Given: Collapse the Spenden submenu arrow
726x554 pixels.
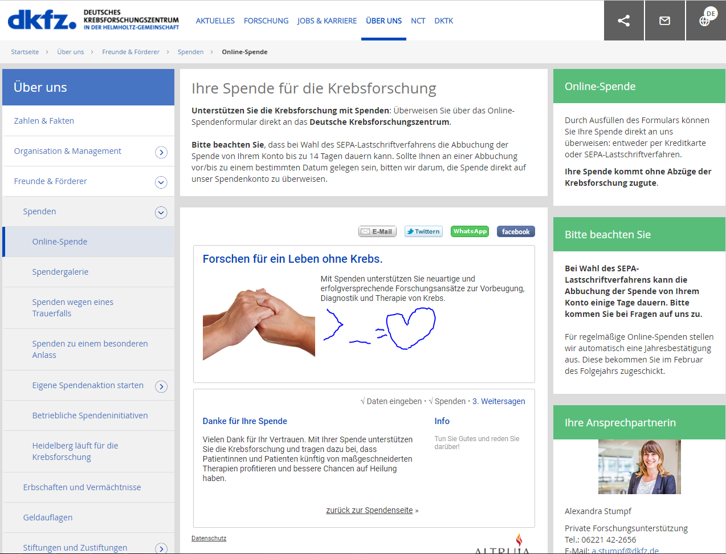Looking at the screenshot, I should click(x=161, y=213).
